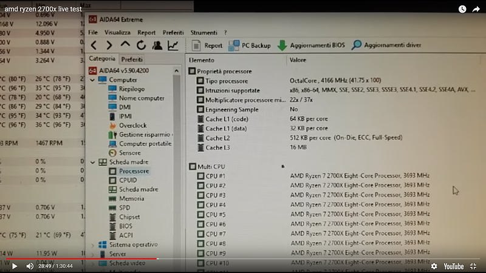Image resolution: width=486 pixels, height=273 pixels.
Task: Select Scheda video tree item
Action: pyautogui.click(x=122, y=263)
